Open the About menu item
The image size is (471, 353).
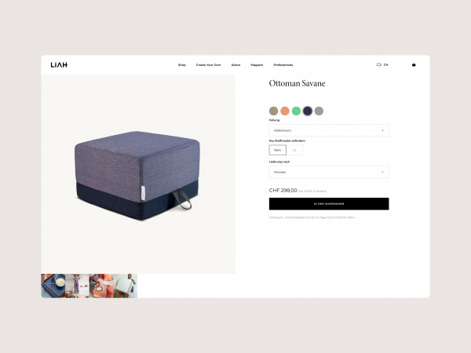[235, 65]
